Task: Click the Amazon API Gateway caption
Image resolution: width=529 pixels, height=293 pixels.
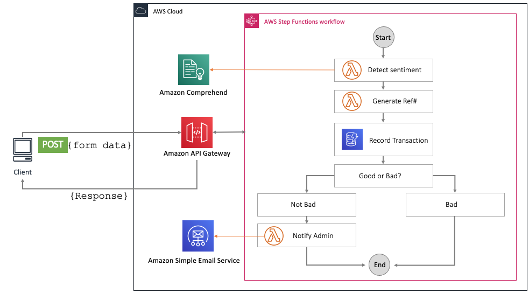Action: point(197,154)
